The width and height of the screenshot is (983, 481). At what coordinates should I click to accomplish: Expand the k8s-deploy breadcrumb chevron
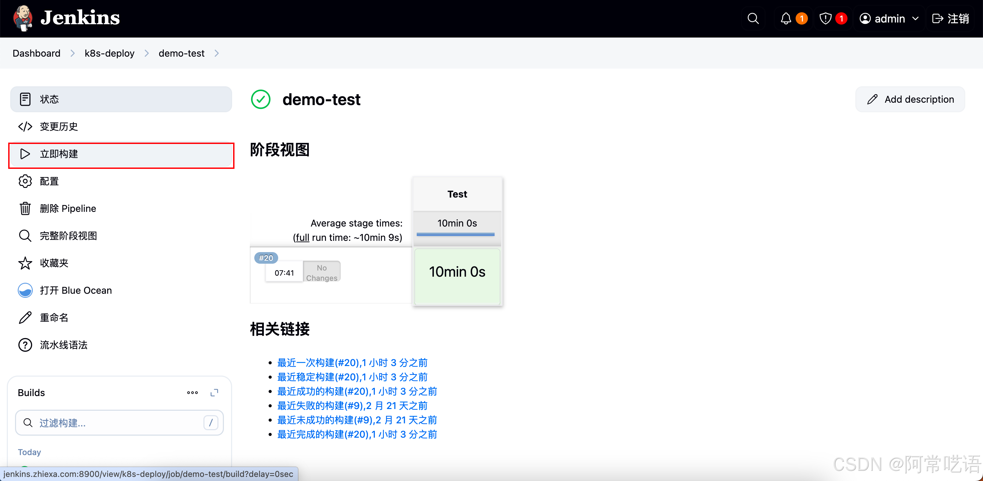(146, 54)
